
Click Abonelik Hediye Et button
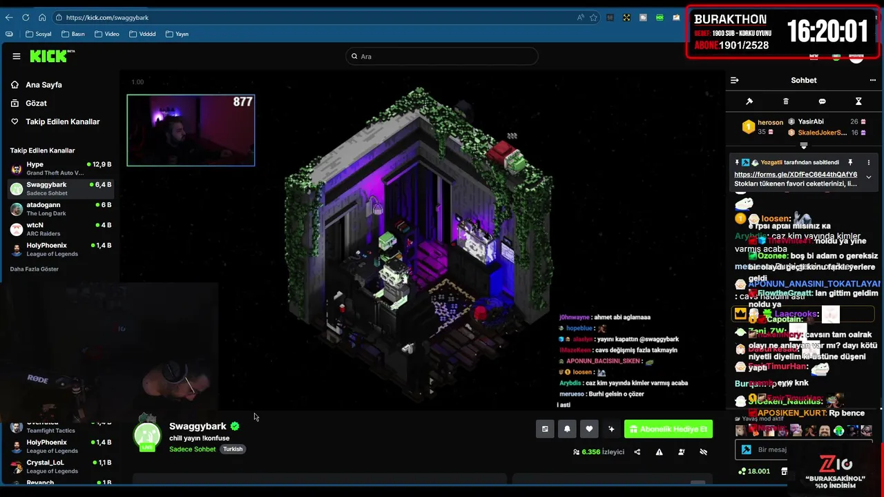click(x=669, y=429)
